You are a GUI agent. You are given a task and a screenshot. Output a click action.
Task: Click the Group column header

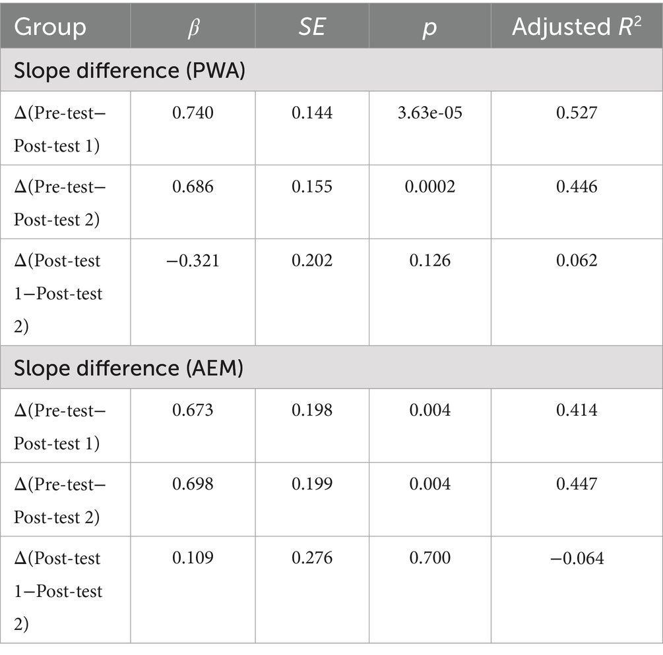(x=50, y=27)
